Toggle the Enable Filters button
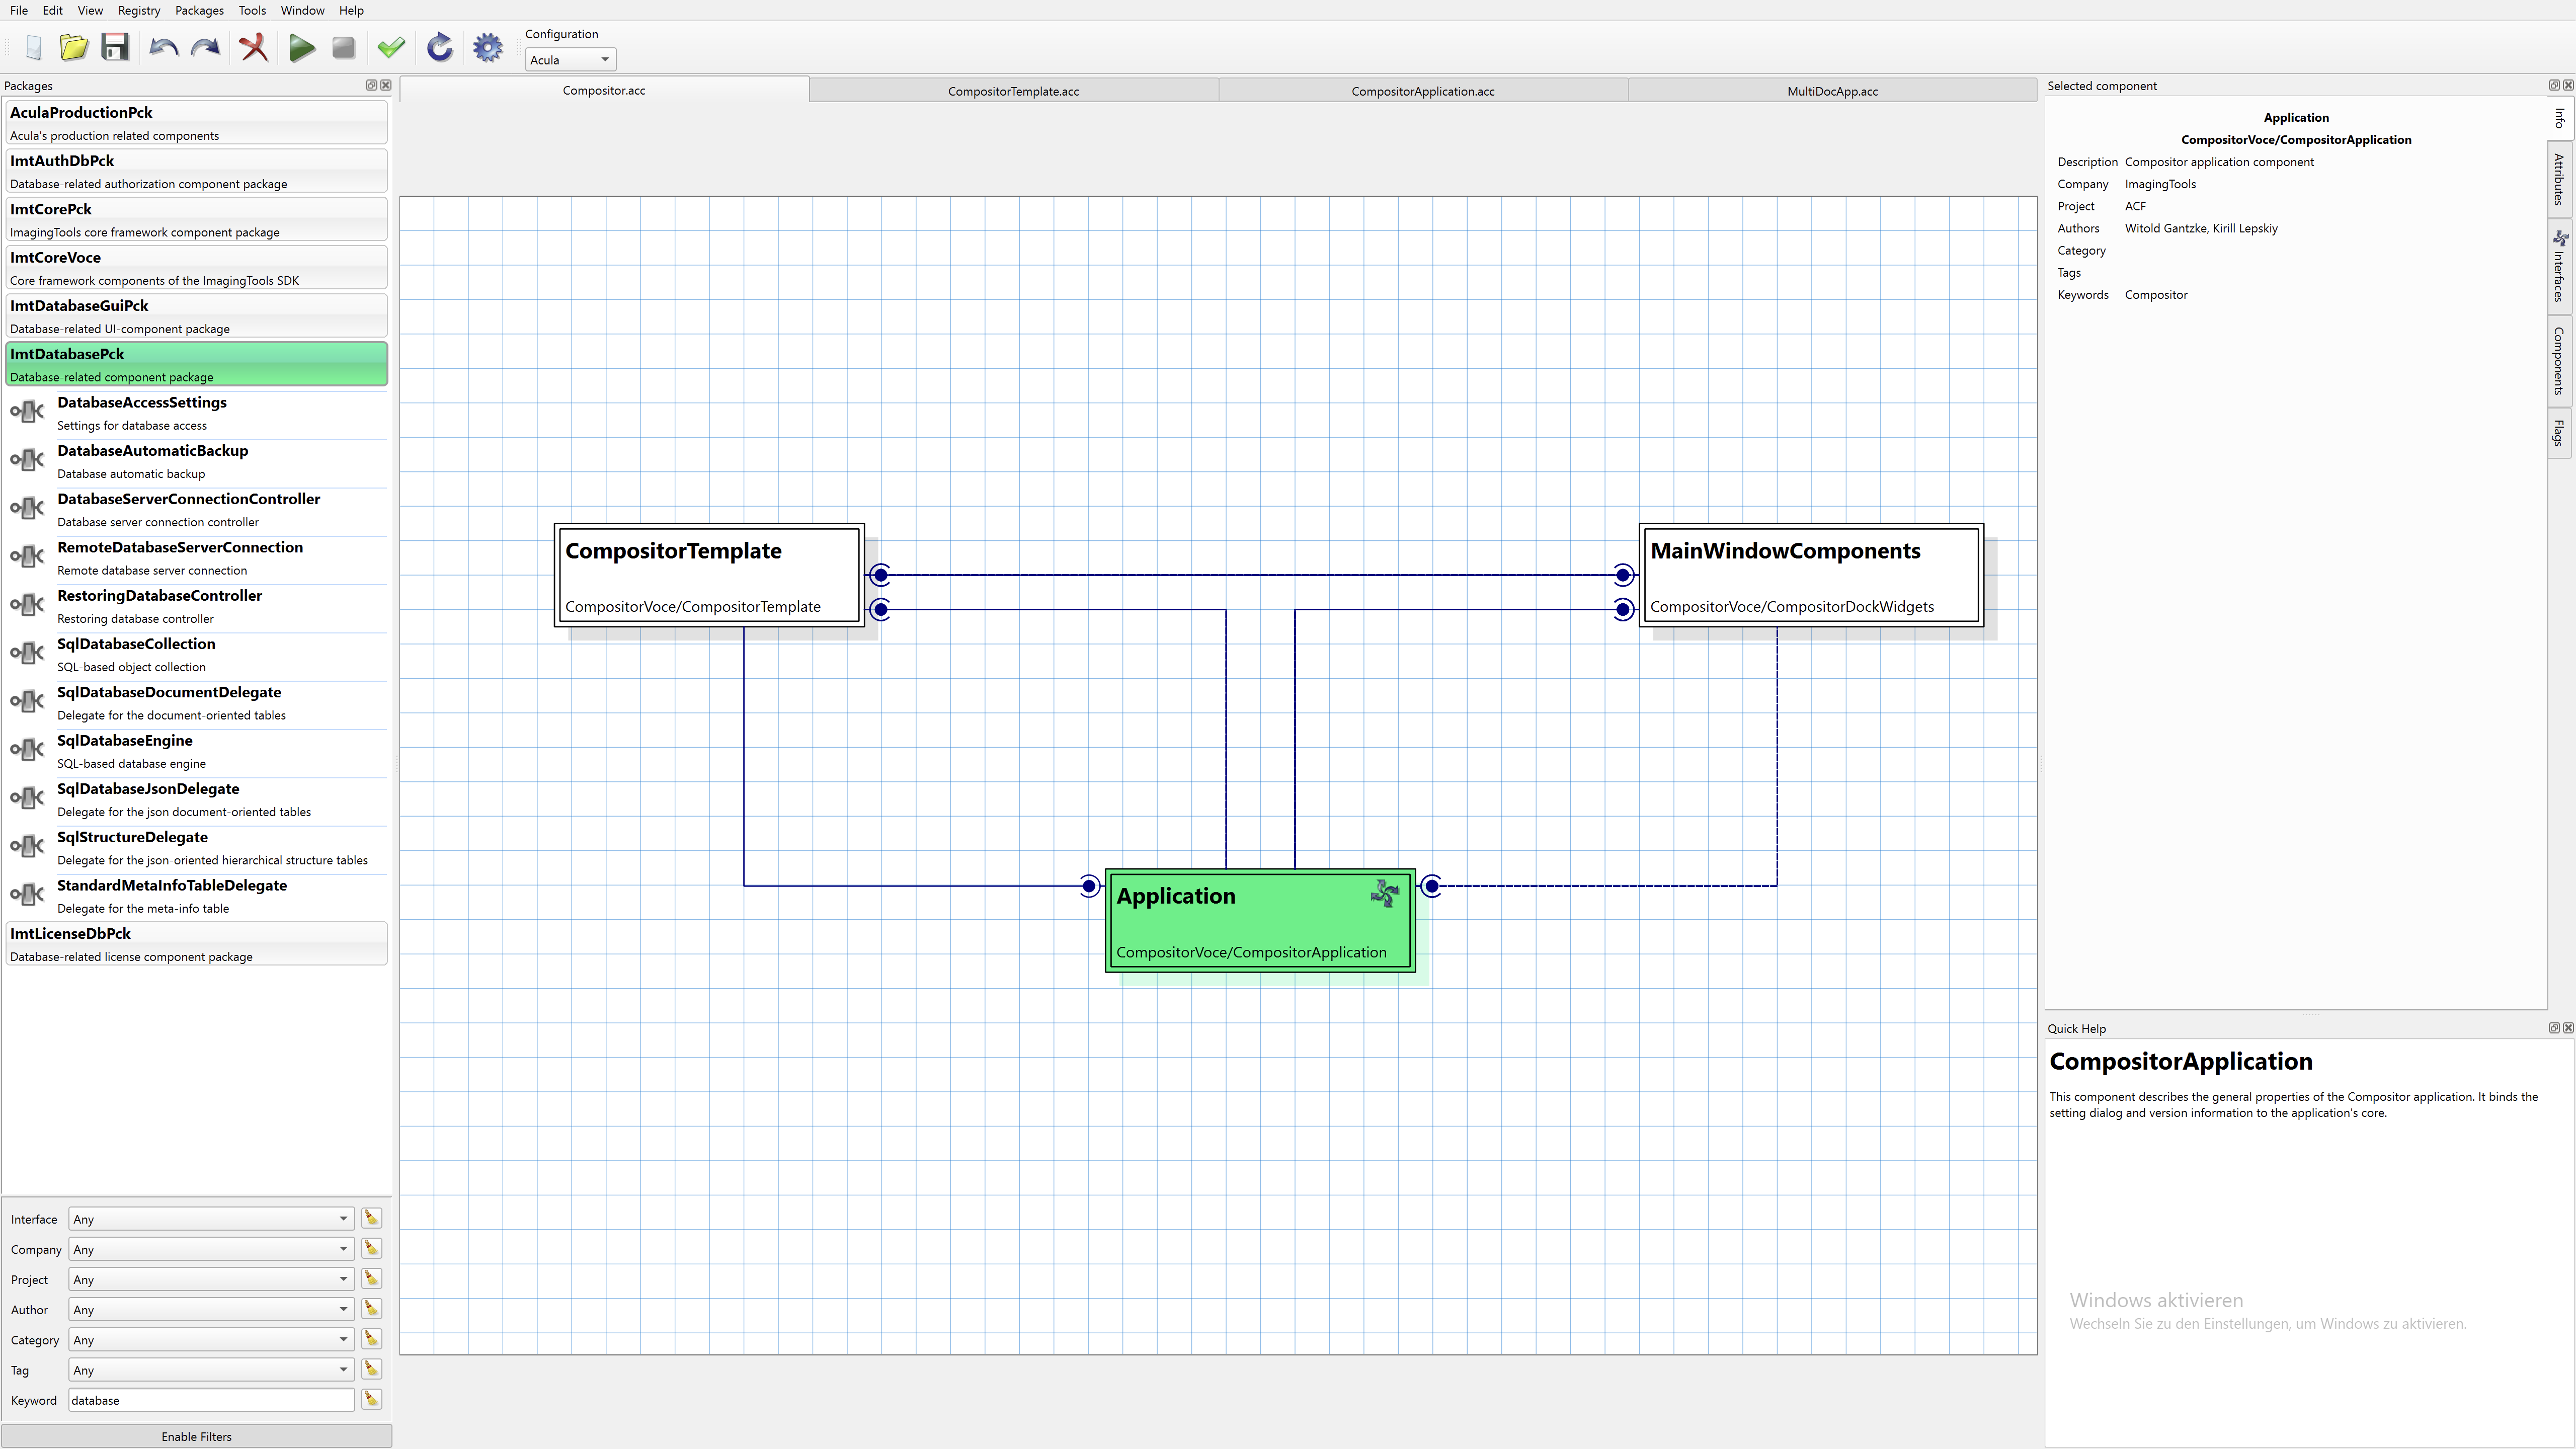 click(x=196, y=1436)
